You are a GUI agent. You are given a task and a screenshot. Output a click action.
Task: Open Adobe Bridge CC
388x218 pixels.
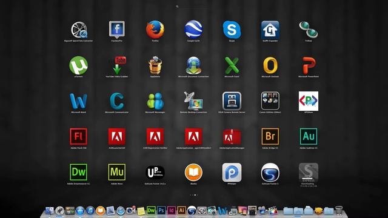[x=270, y=136]
